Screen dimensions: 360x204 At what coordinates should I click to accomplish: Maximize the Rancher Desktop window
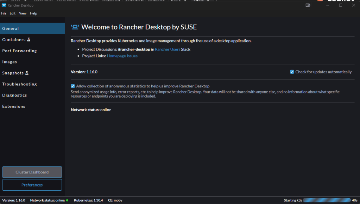tap(341, 5)
